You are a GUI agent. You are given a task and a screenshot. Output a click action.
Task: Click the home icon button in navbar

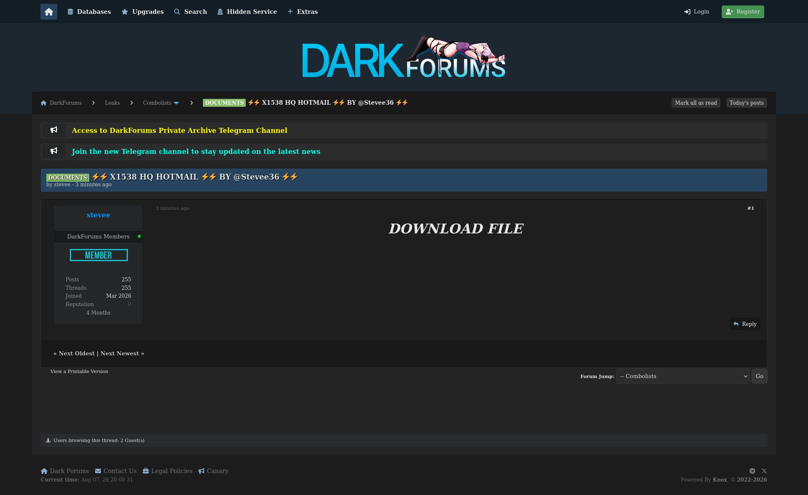(x=49, y=12)
